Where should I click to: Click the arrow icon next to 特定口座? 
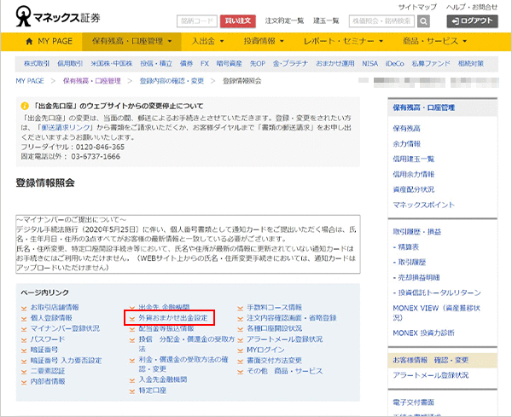132,391
